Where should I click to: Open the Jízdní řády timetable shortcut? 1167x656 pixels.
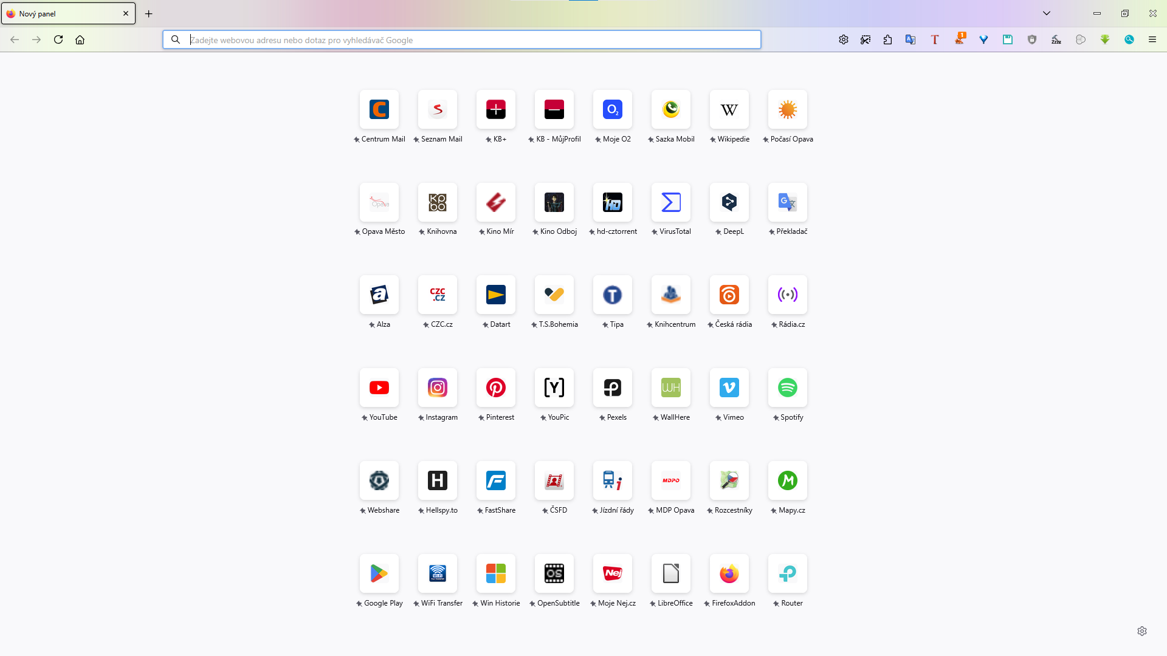click(x=613, y=481)
